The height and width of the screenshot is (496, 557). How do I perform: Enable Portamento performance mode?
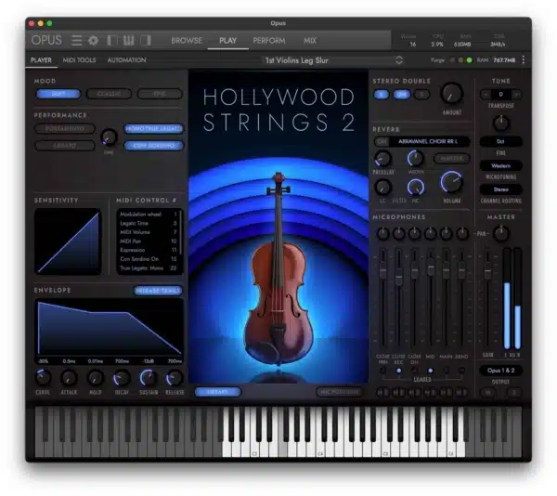click(x=65, y=128)
